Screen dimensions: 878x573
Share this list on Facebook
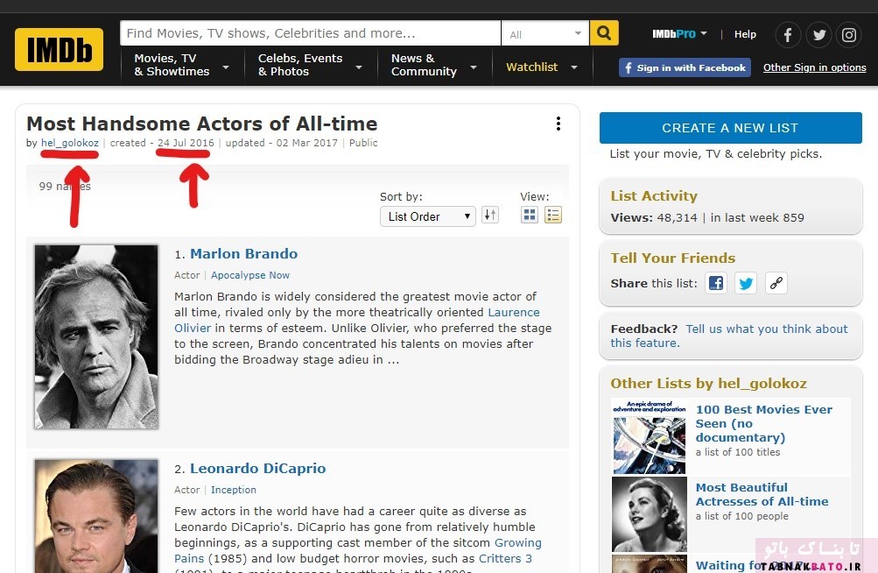(715, 283)
